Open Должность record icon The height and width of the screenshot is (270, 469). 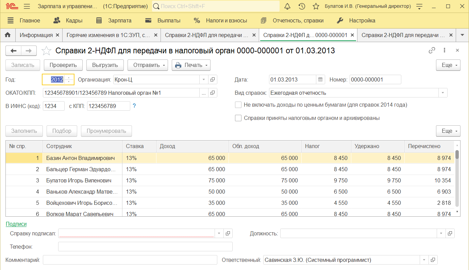click(x=450, y=233)
